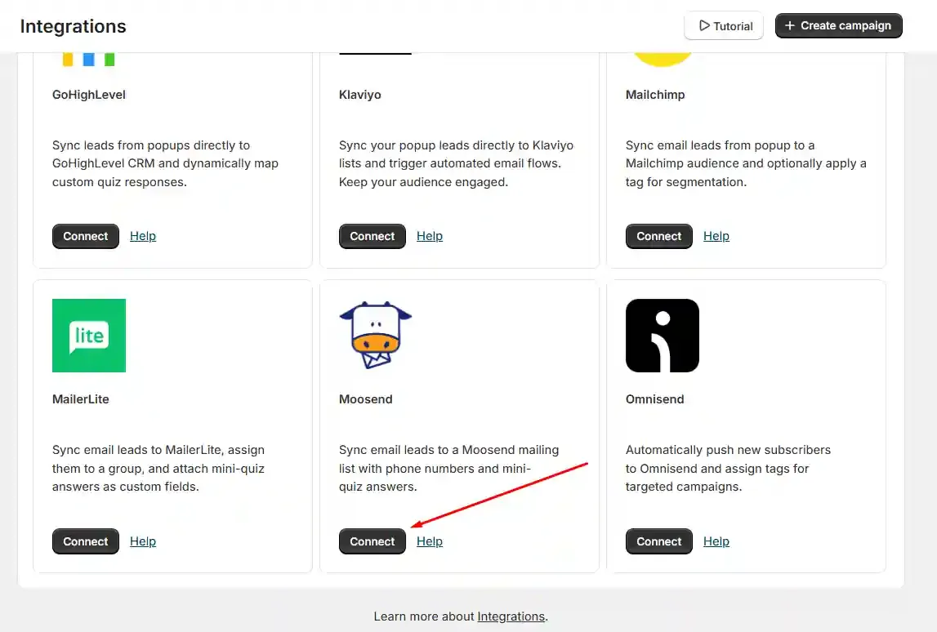Click the Moosend description text
Screen dimensions: 937x632
pyautogui.click(x=448, y=469)
